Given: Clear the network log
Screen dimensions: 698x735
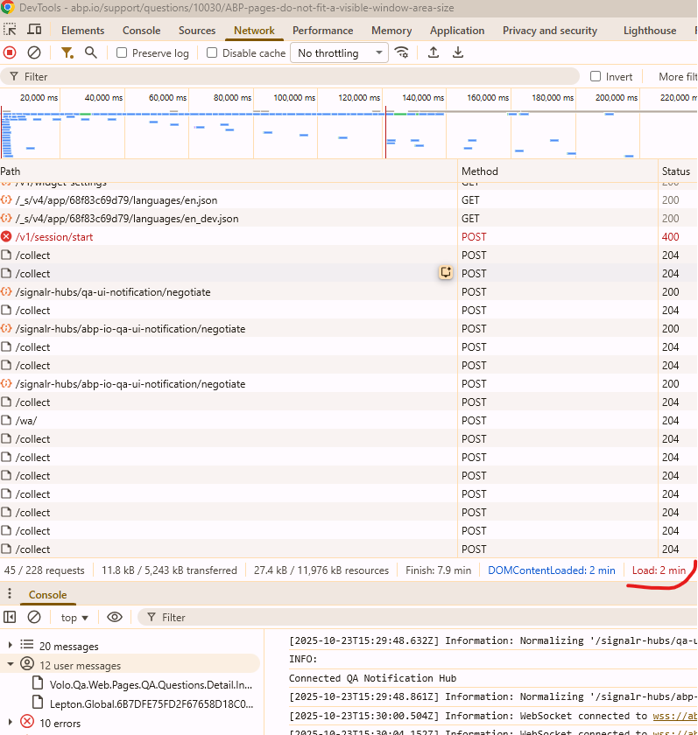Looking at the screenshot, I should (x=34, y=52).
